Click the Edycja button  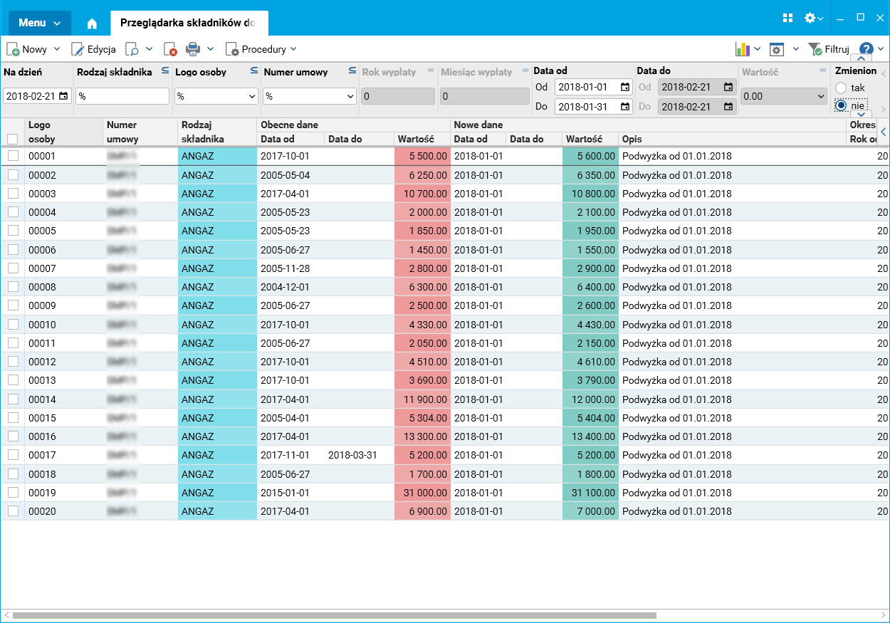pyautogui.click(x=93, y=49)
